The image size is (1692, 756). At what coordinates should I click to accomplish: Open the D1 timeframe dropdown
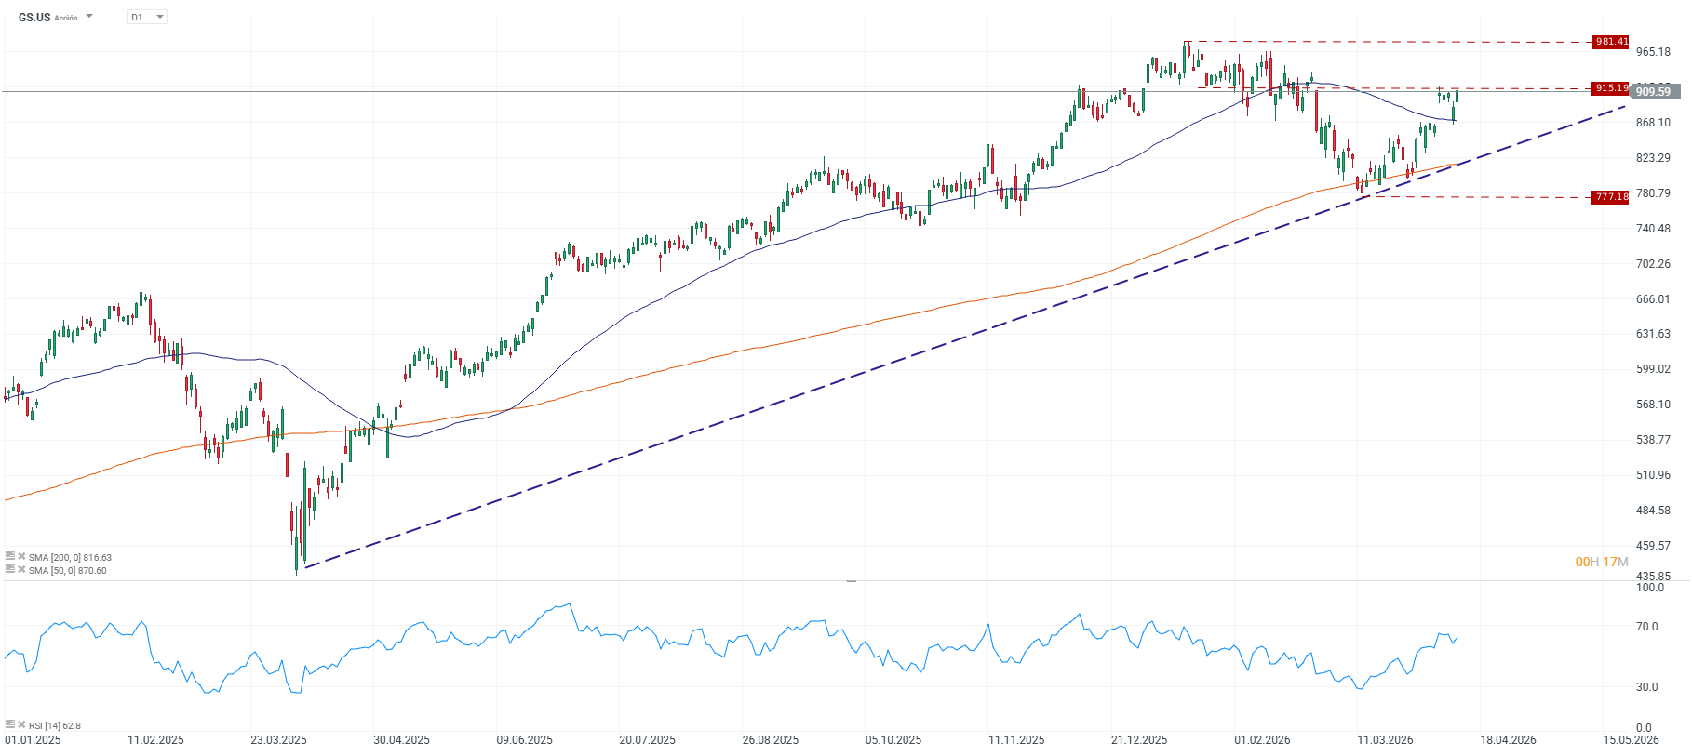(158, 16)
